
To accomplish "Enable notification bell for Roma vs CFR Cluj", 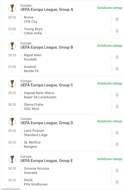I will (117, 19).
